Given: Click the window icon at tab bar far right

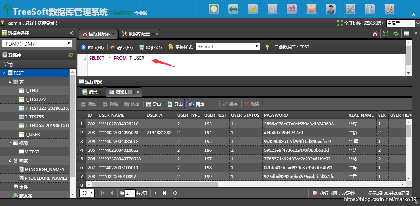Looking at the screenshot, I should click(406, 34).
